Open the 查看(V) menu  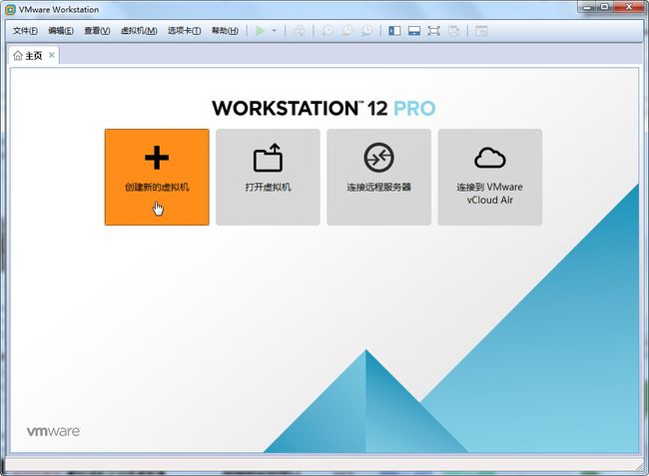97,31
